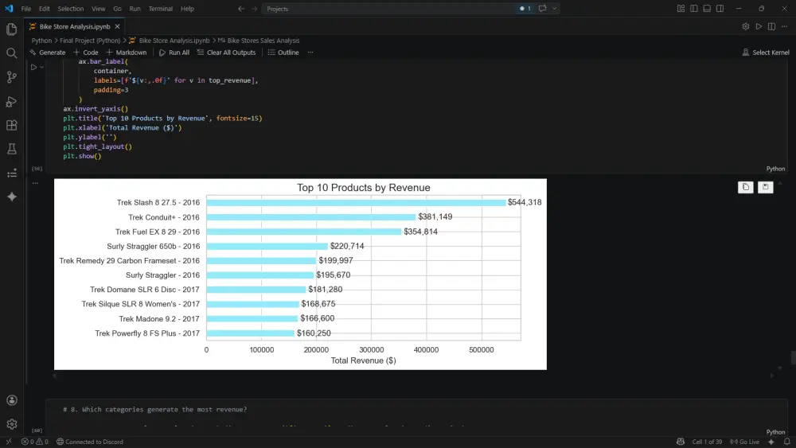Open the Explorer view in activity bar
This screenshot has height=448, width=796.
click(12, 29)
